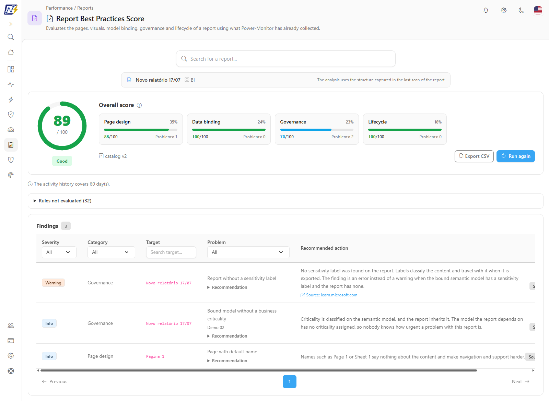Open the Source: learn.microsoft.com link
This screenshot has height=401, width=549.
click(x=329, y=295)
